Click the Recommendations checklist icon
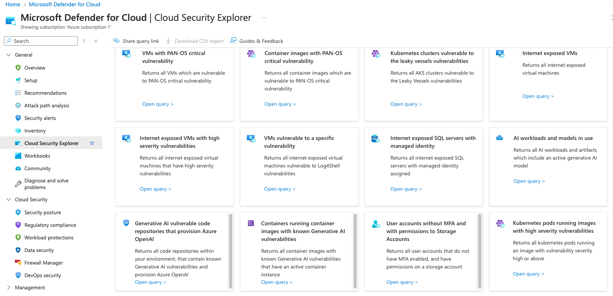 (18, 93)
